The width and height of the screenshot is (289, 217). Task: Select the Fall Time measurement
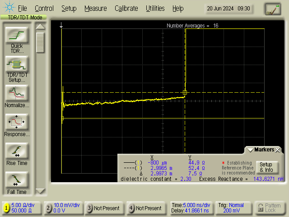tap(17, 180)
